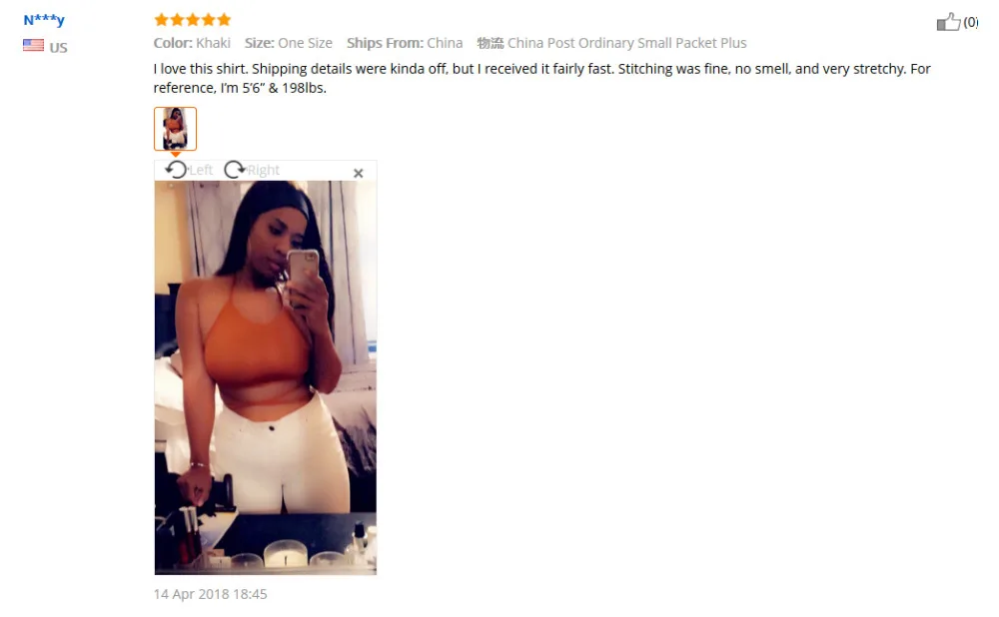Click the "Left" rotate label

[x=201, y=170]
